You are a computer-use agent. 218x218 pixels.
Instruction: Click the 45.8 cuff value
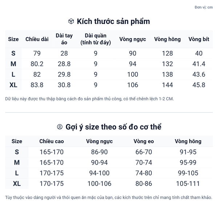[199, 85]
